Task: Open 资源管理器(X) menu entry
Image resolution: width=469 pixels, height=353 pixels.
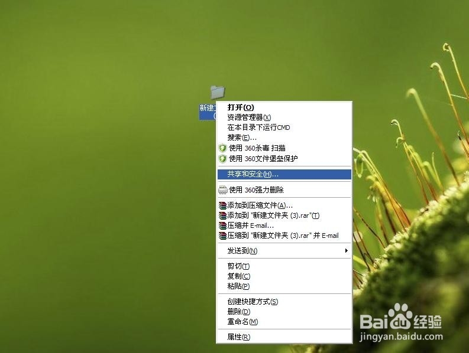Action: point(284,117)
